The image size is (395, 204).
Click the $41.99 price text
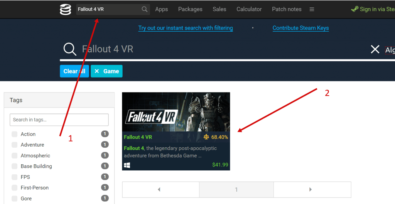pyautogui.click(x=220, y=165)
